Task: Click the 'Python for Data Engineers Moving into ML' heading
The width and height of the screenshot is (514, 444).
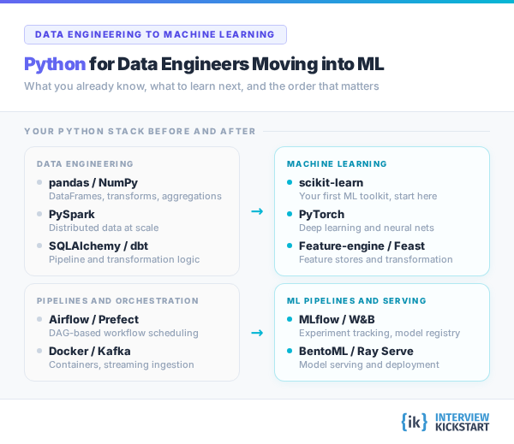Action: pyautogui.click(x=204, y=64)
